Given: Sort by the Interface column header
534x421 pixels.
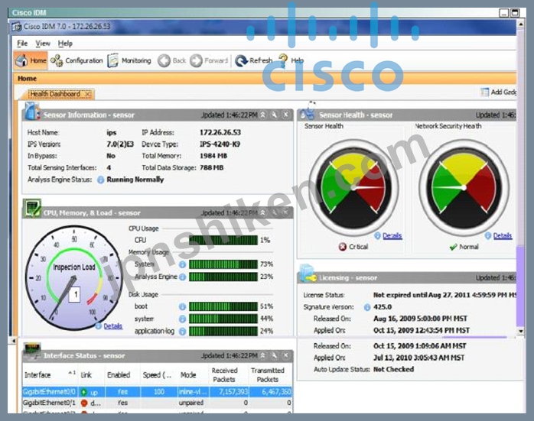Looking at the screenshot, I should click(x=50, y=374).
